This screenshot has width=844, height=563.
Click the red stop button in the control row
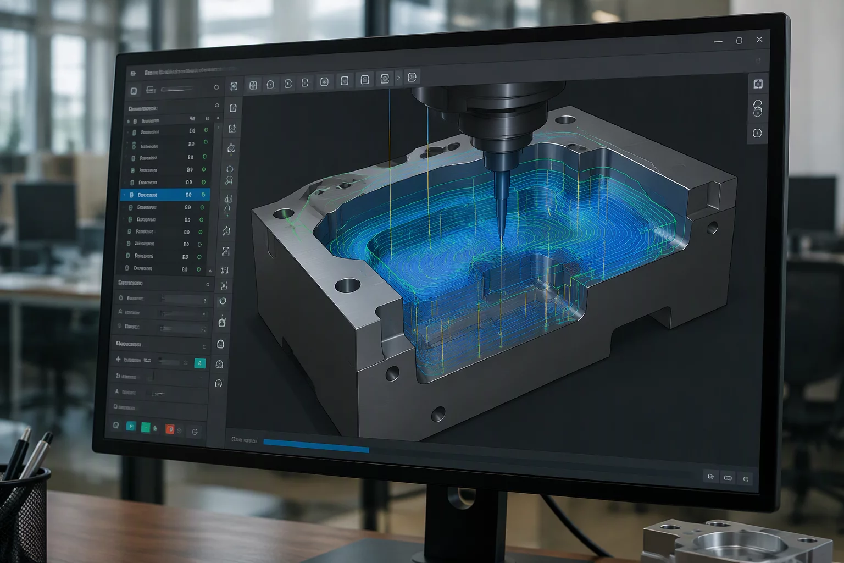[x=170, y=429]
